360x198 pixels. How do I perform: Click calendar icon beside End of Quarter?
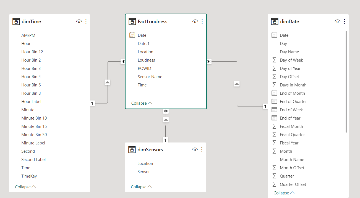pyautogui.click(x=274, y=101)
